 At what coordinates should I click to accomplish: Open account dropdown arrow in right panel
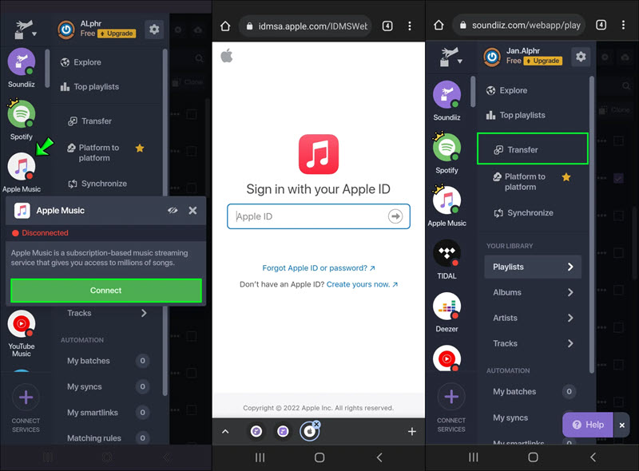(460, 61)
